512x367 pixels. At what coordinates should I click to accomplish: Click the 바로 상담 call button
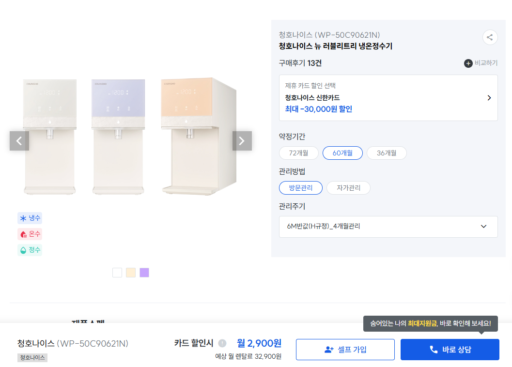pyautogui.click(x=450, y=350)
